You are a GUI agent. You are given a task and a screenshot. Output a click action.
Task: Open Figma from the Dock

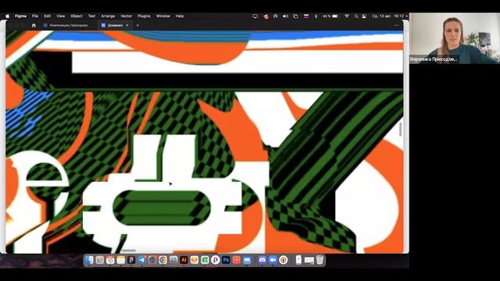pos(131,260)
